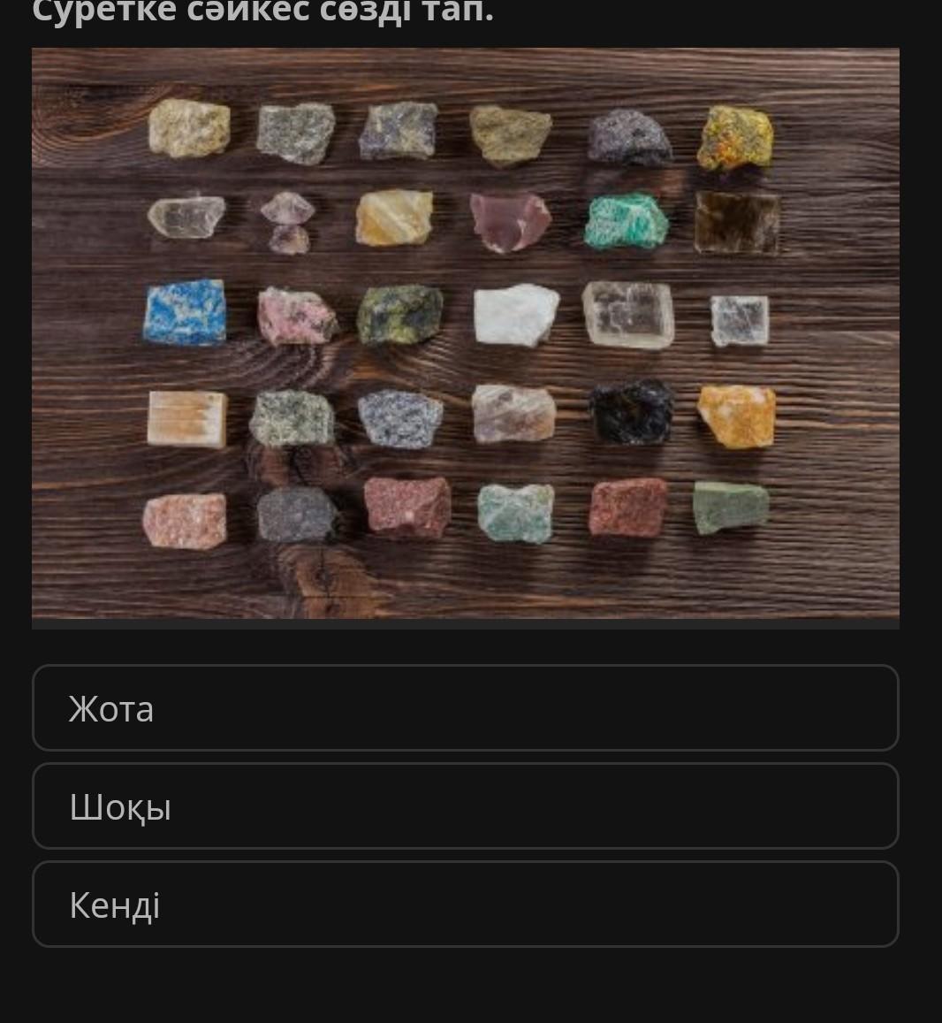This screenshot has height=1023, width=942.
Task: Click the turquoise green mineral in the photo
Action: (x=626, y=221)
